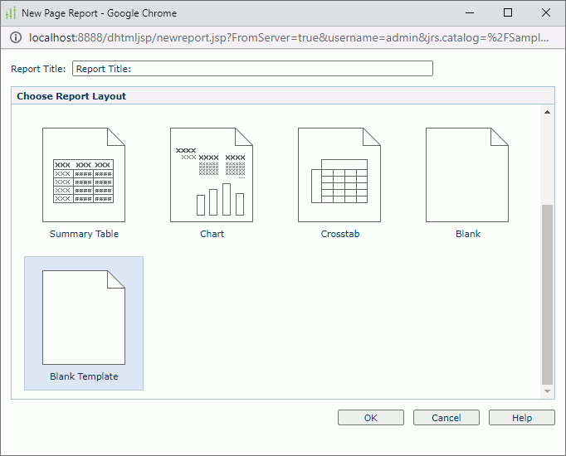Click the URL text in address bar
The height and width of the screenshot is (456, 566).
pos(282,38)
